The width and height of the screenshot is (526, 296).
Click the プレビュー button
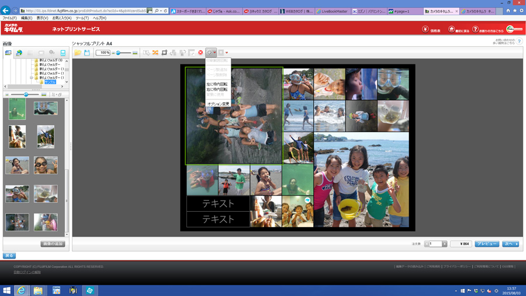pos(486,244)
